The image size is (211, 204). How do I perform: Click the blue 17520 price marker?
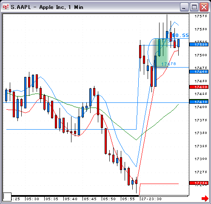coord(199,45)
